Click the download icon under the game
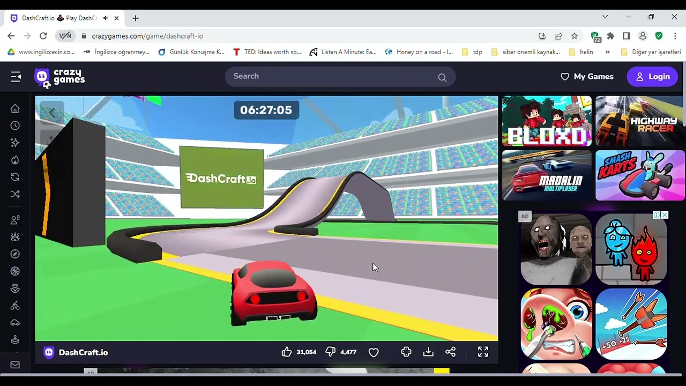The image size is (686, 386). click(428, 352)
